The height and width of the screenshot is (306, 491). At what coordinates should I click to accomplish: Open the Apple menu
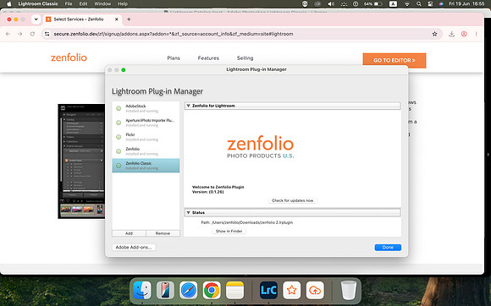pyautogui.click(x=8, y=3)
